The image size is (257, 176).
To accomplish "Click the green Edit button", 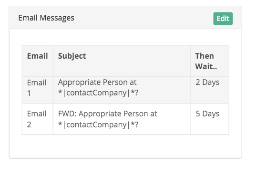I will point(223,19).
